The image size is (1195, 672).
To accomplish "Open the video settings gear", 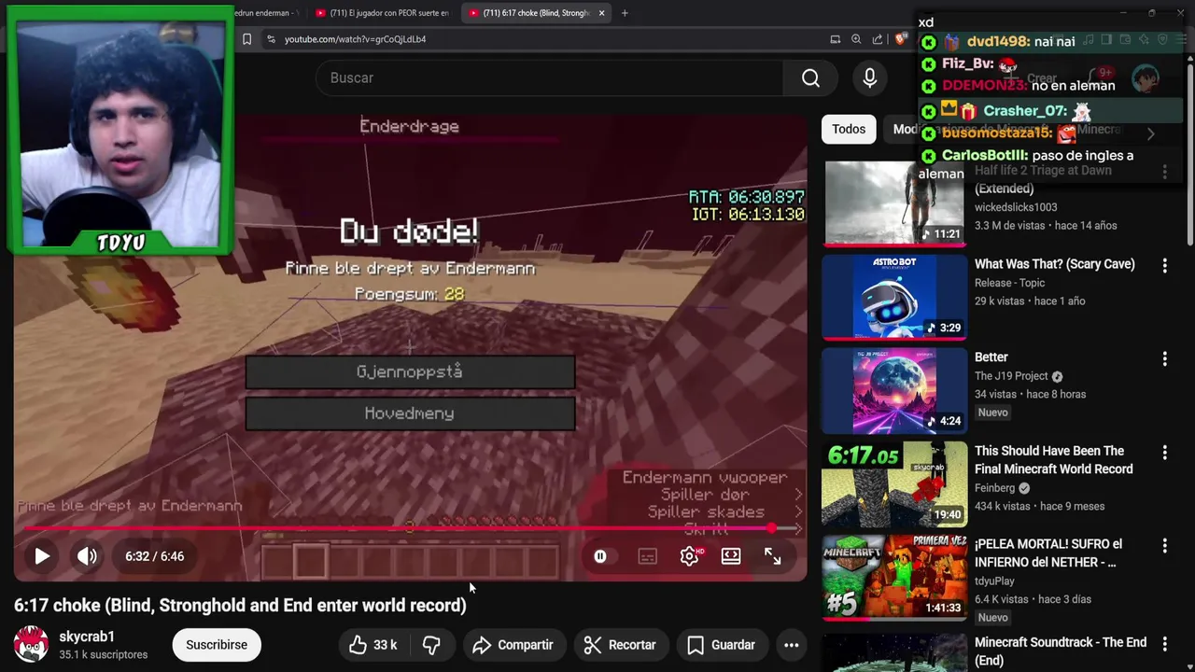I will coord(689,556).
